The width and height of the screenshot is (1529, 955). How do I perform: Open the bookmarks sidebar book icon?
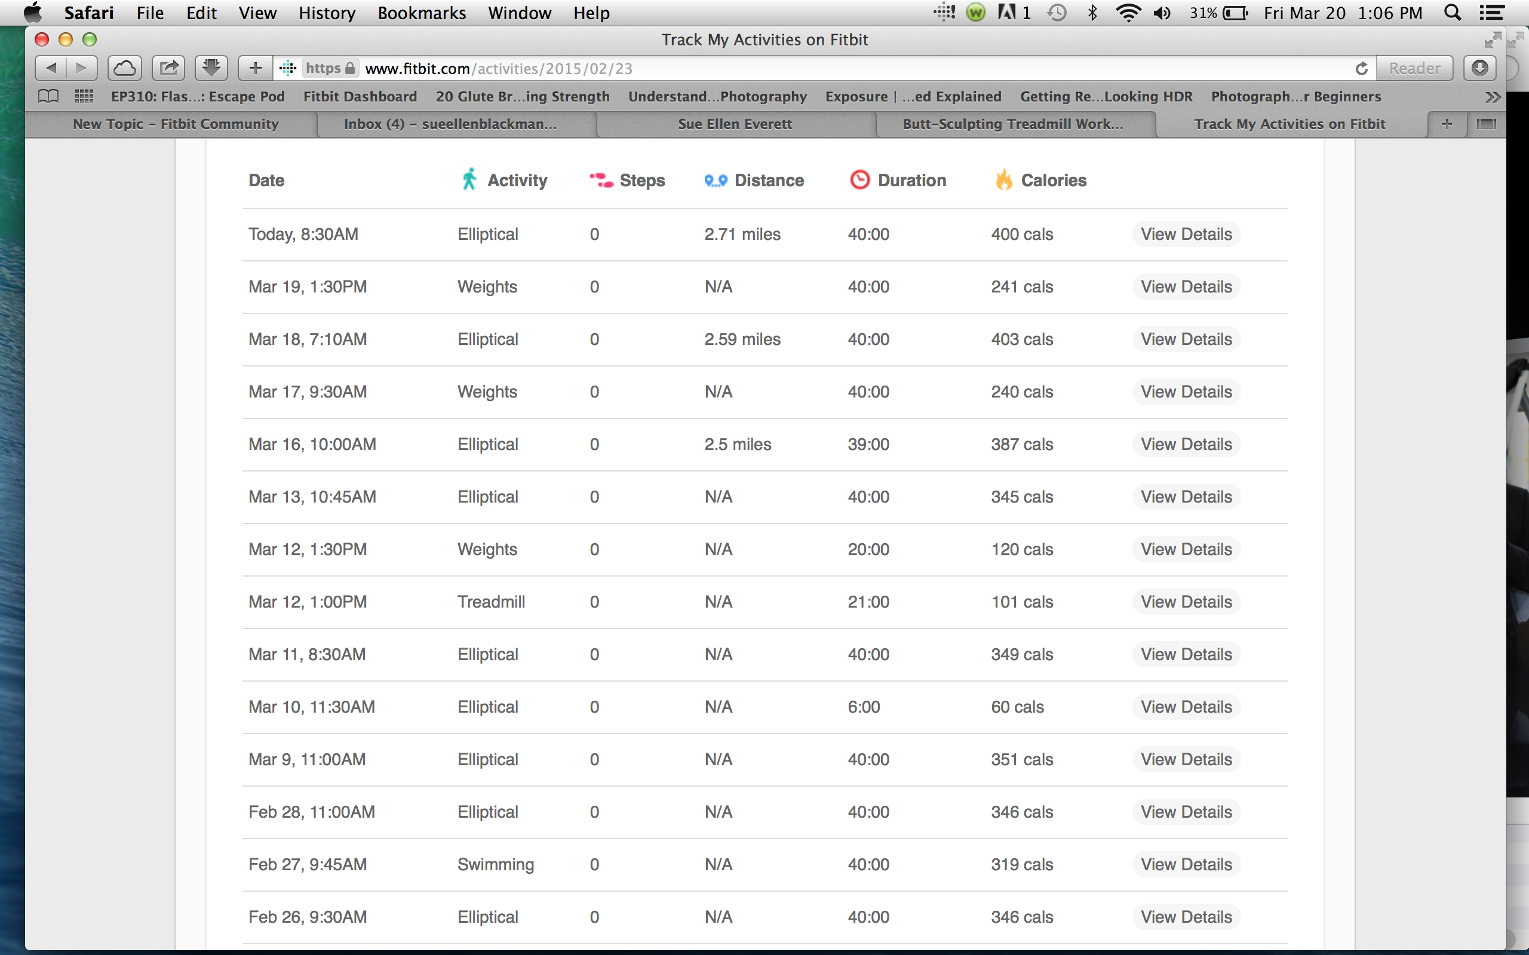click(x=48, y=97)
